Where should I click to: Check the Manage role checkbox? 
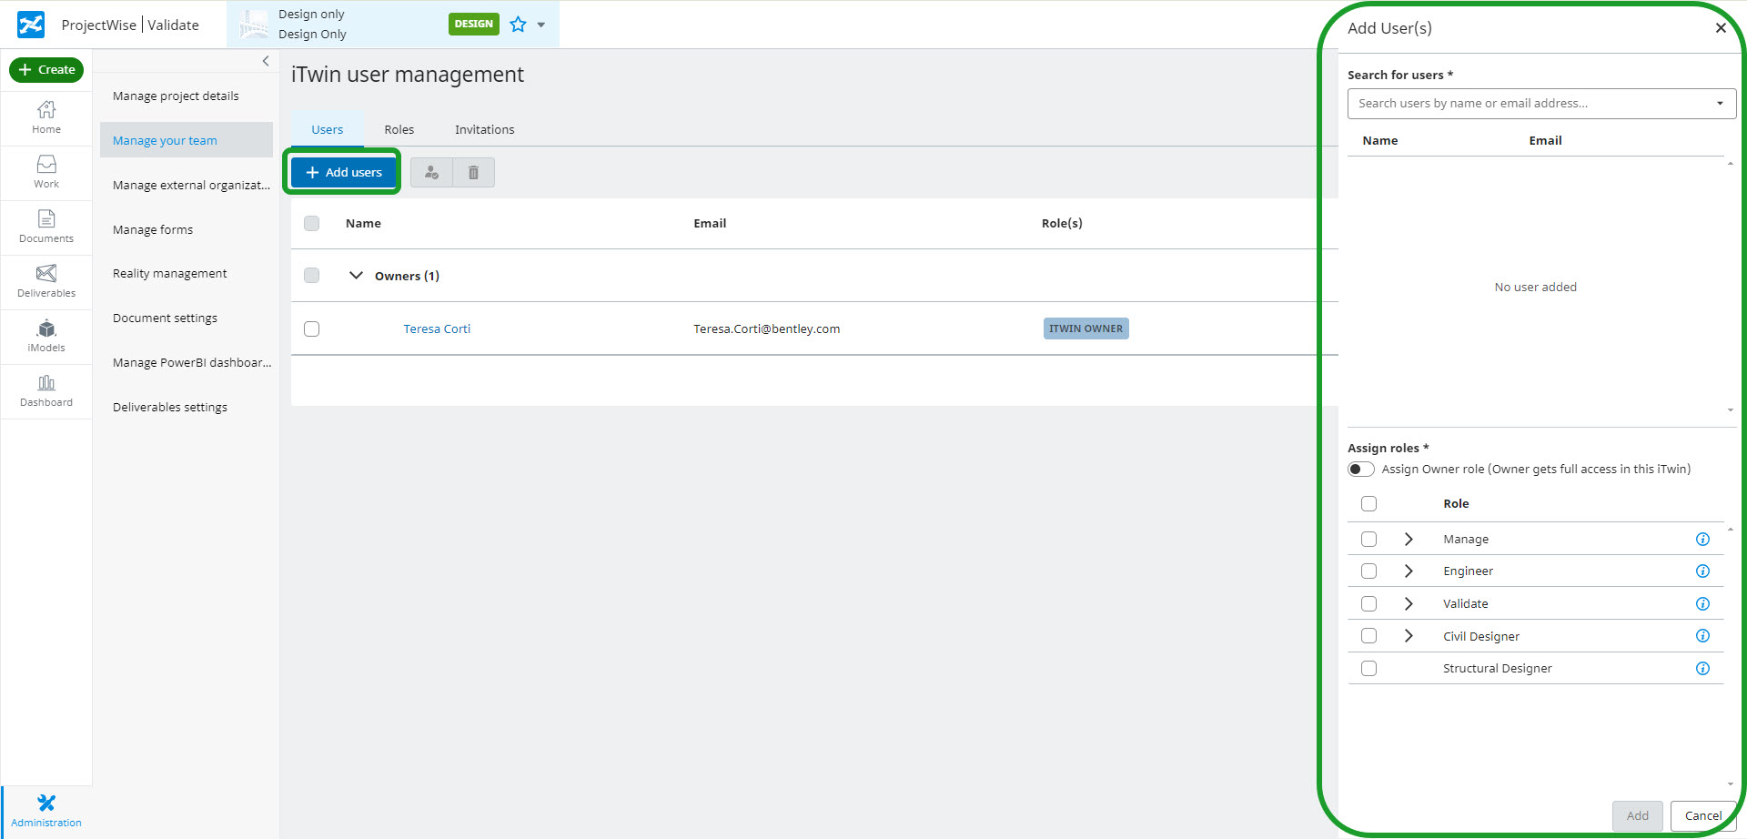click(x=1368, y=539)
